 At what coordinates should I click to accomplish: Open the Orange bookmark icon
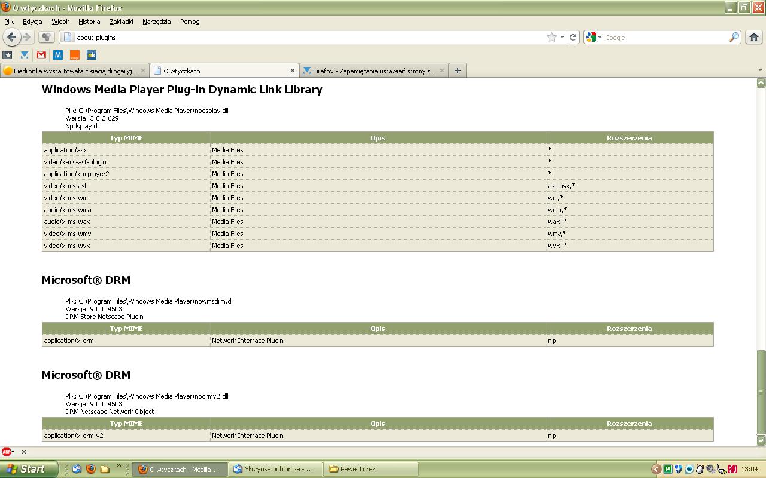75,55
